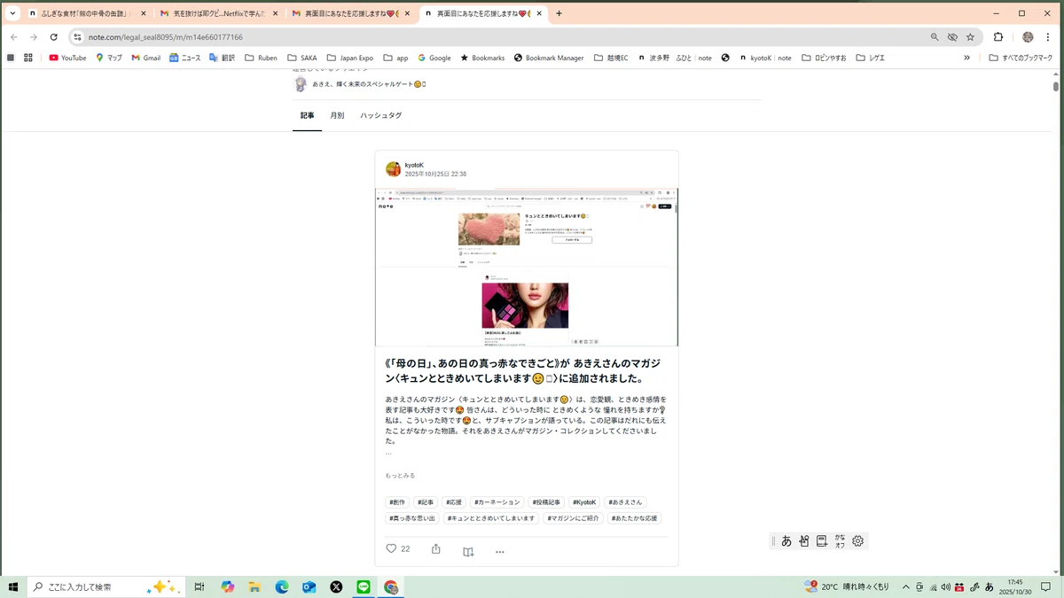Open the SAKA bookmark folder

pyautogui.click(x=301, y=58)
